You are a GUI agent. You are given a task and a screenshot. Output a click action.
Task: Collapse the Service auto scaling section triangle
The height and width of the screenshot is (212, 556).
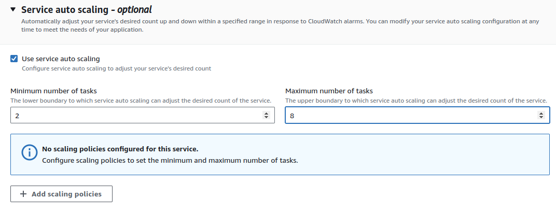[13, 10]
